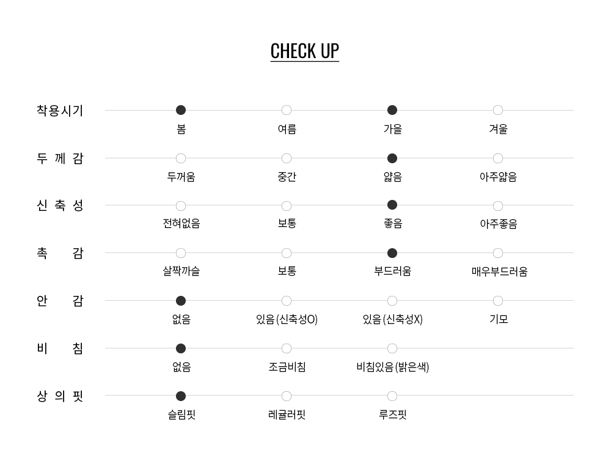
Task: Choose 중간 thickness option
Action: pos(287,158)
